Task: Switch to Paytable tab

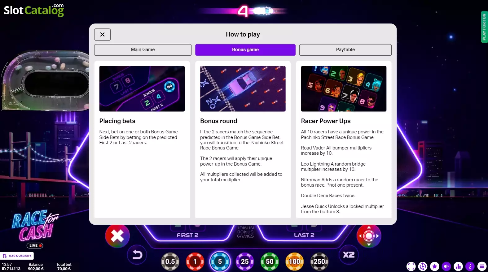Action: pyautogui.click(x=345, y=50)
